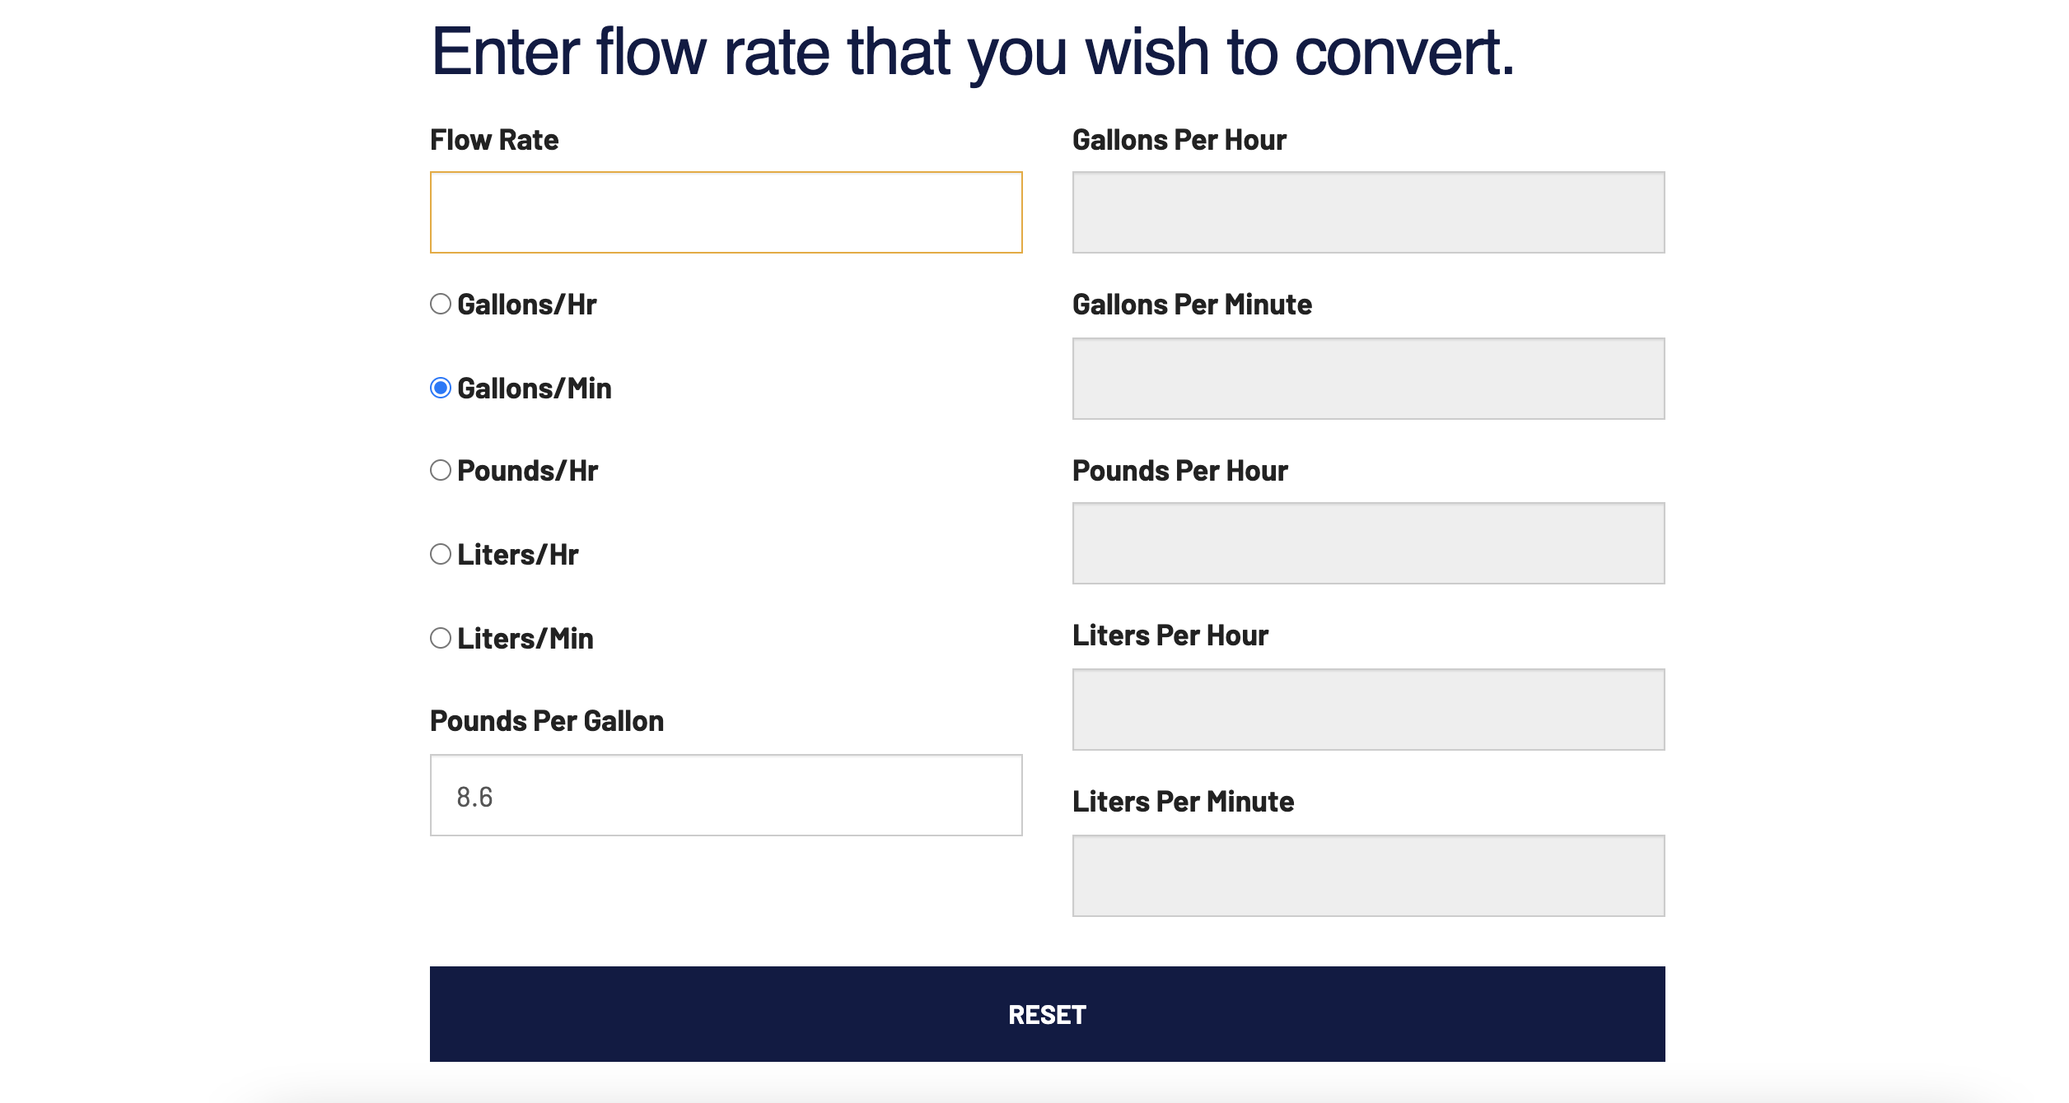Click the Liters Per Minute heading

point(1181,800)
